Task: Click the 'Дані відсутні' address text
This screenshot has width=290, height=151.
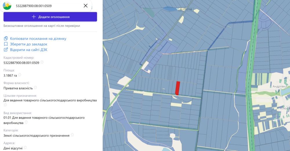Action: (13, 148)
